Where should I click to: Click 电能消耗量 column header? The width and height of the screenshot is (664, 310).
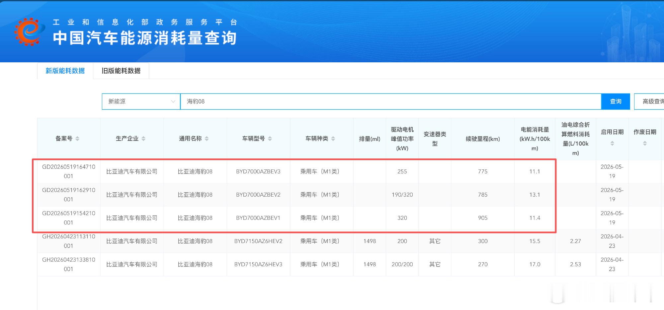tap(535, 139)
